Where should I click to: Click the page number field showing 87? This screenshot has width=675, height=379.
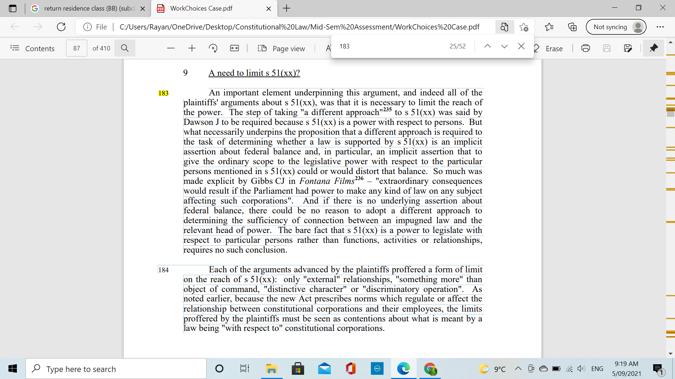(76, 48)
